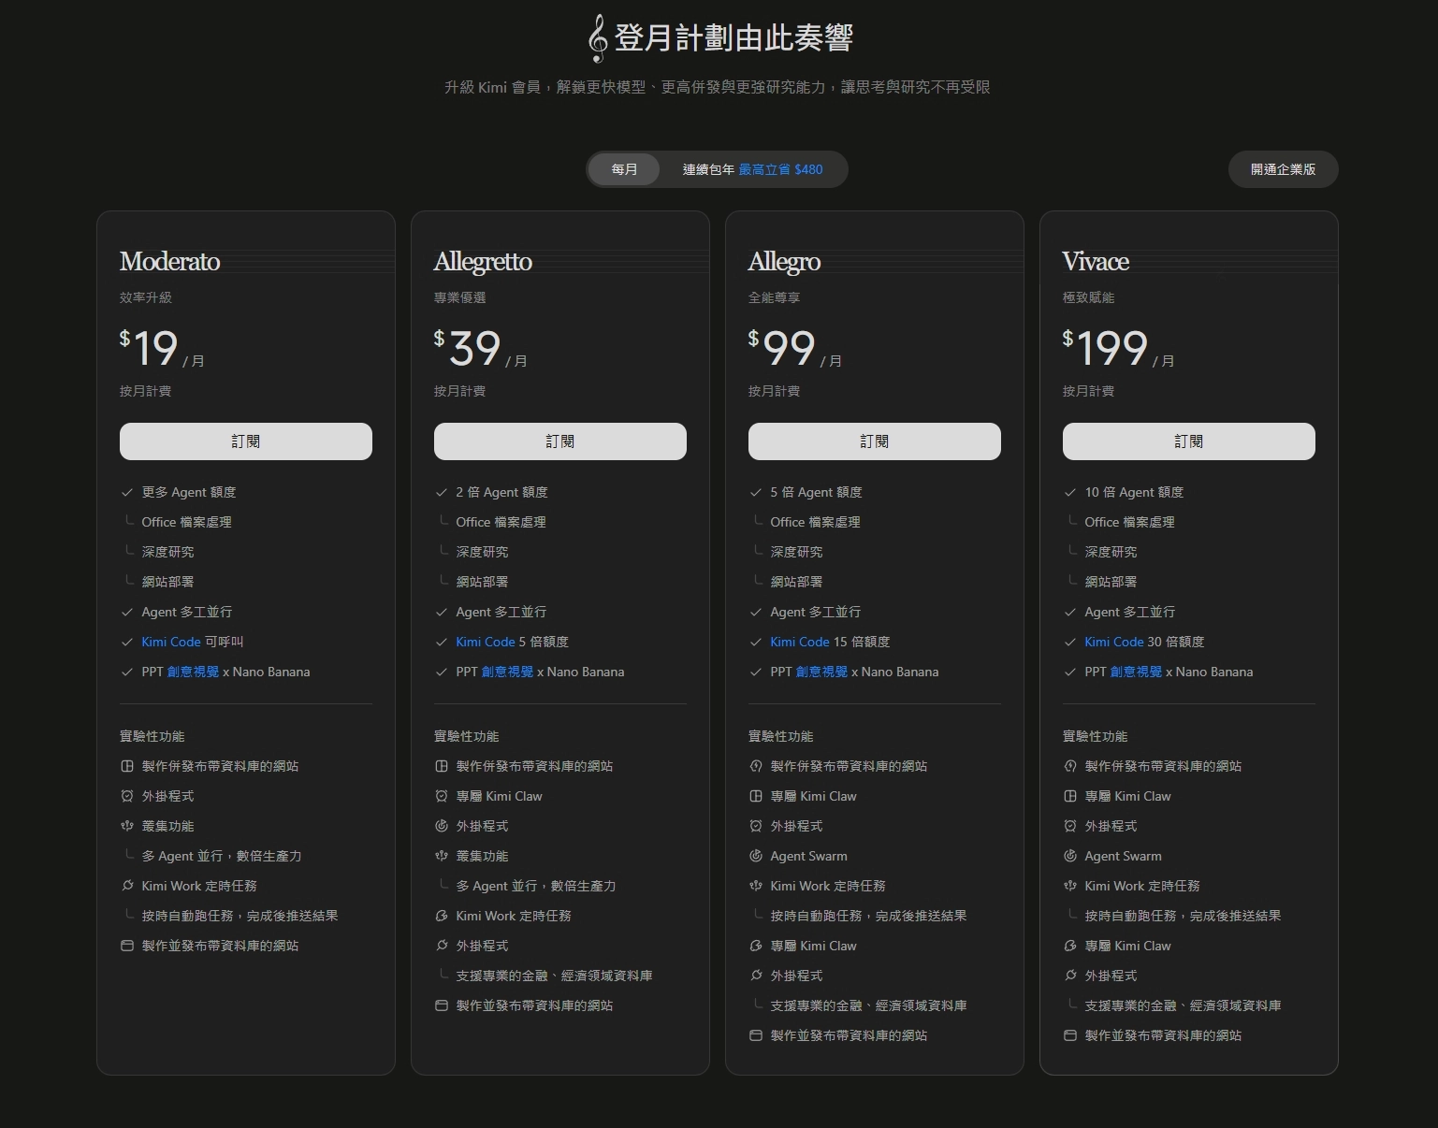Click the Agent Swarm icon in the Vivace card
Image resolution: width=1438 pixels, height=1128 pixels.
(x=1070, y=856)
